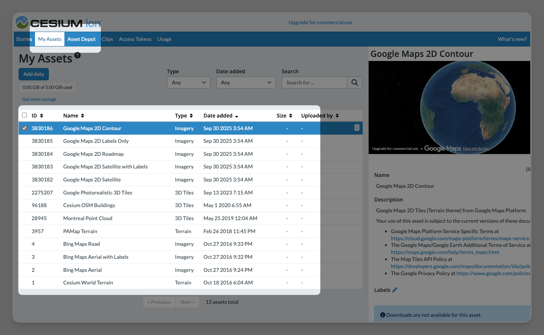Edit labels using the pencil icon

pos(395,290)
